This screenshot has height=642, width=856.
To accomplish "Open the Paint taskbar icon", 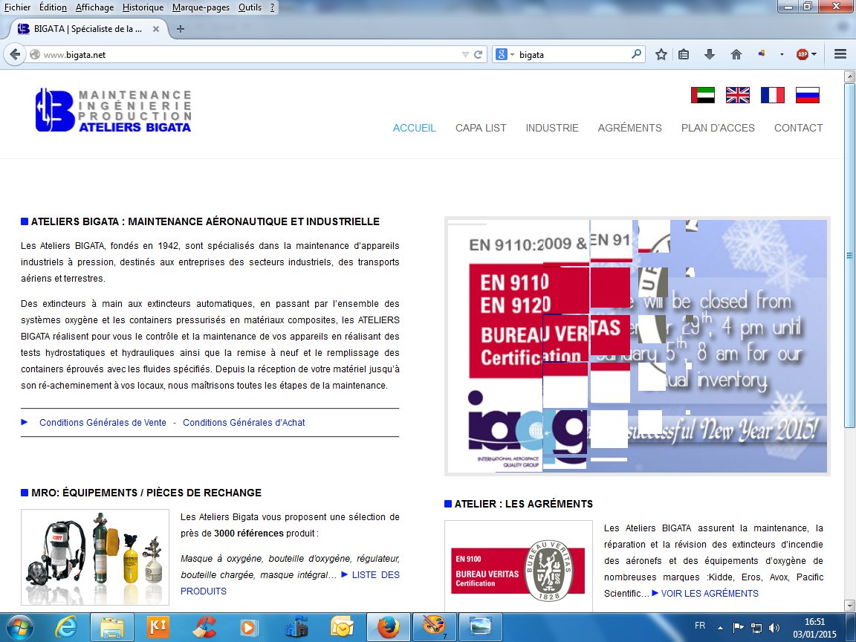I will tap(434, 627).
